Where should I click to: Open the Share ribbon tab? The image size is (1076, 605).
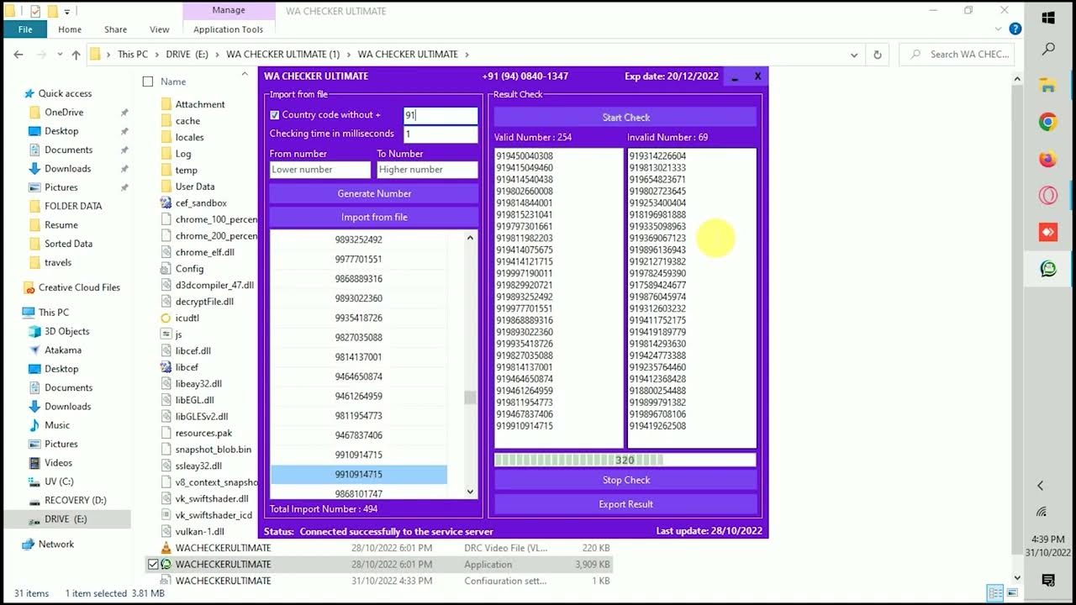point(115,29)
